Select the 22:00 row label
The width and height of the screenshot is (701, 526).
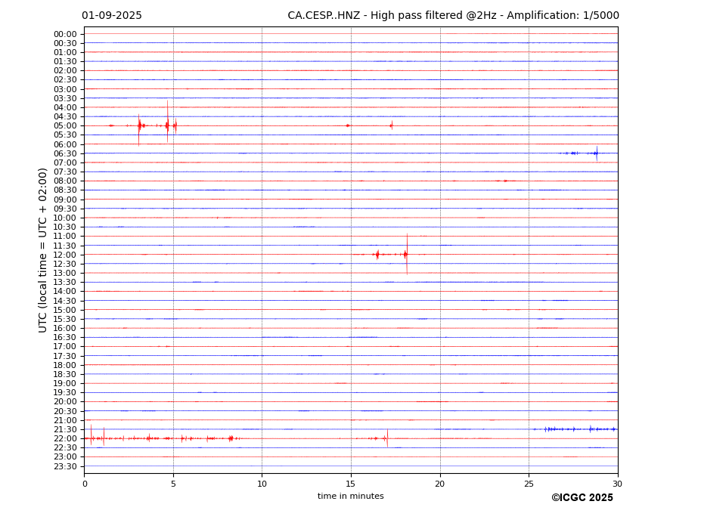pos(65,439)
